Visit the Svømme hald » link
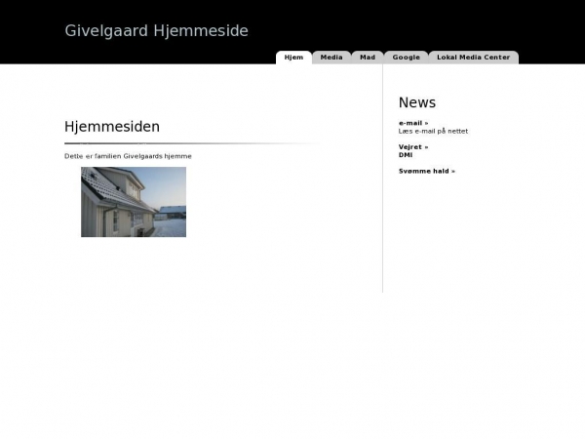This screenshot has height=439, width=585. click(x=426, y=171)
